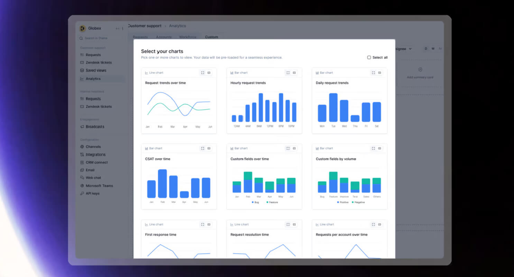Click Add summary card button

pyautogui.click(x=420, y=73)
